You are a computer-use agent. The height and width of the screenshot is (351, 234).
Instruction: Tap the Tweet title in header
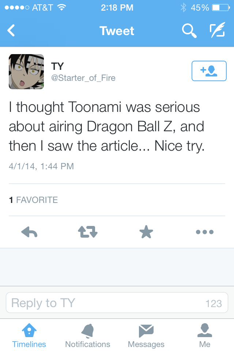tap(117, 31)
